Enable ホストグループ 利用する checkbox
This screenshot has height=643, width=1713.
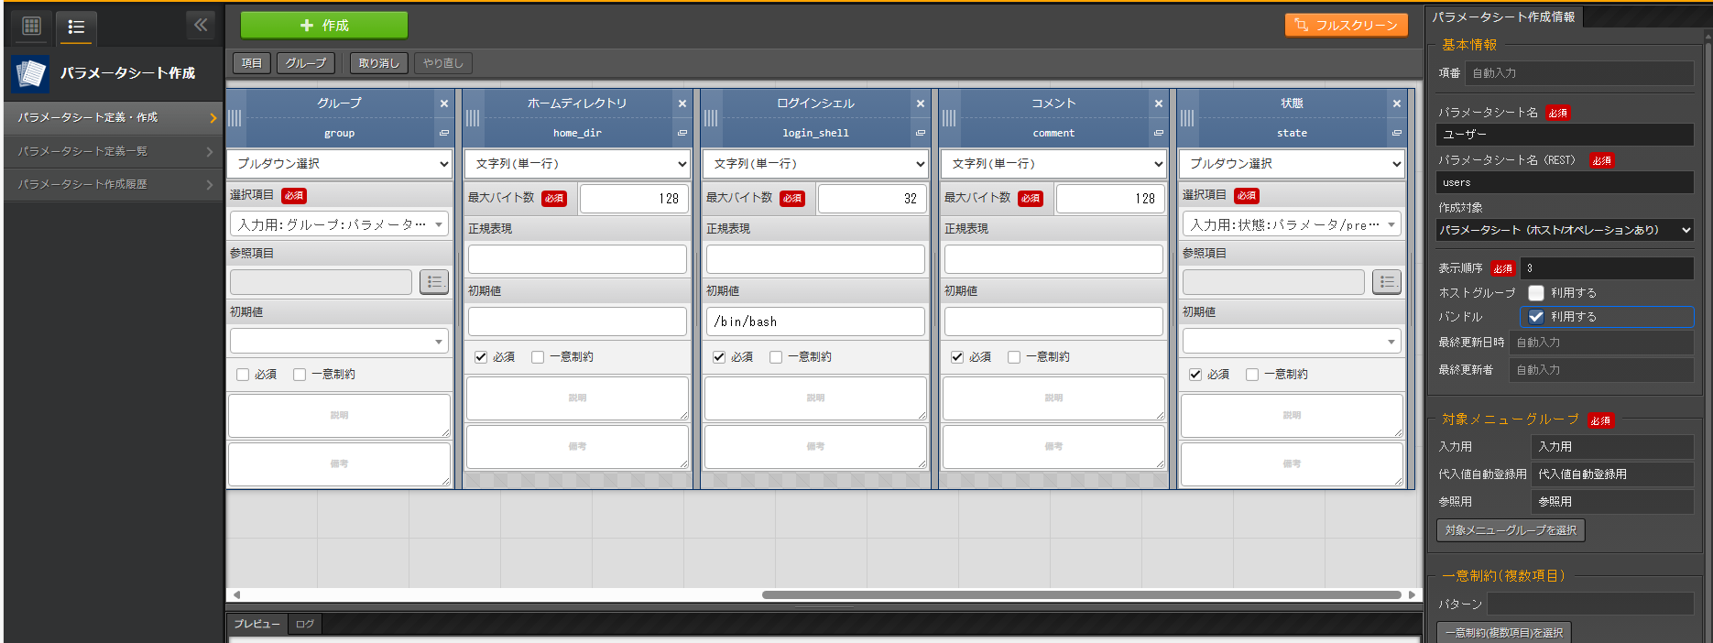(x=1536, y=293)
